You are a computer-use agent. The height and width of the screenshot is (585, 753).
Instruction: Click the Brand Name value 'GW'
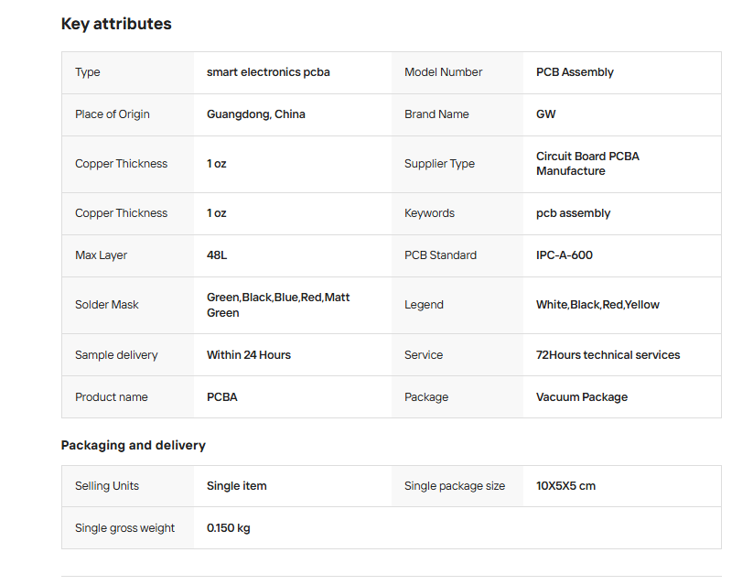(x=545, y=114)
